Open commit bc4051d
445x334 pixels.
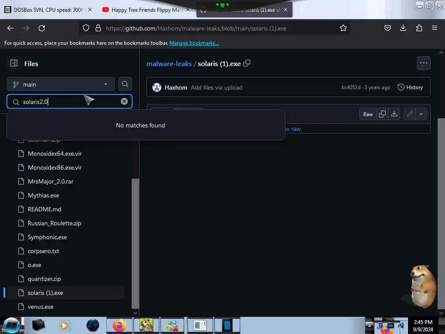(x=351, y=87)
